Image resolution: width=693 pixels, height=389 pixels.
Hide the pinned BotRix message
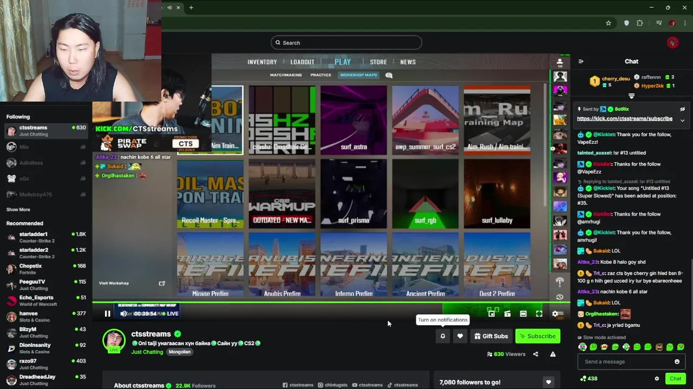point(682,109)
